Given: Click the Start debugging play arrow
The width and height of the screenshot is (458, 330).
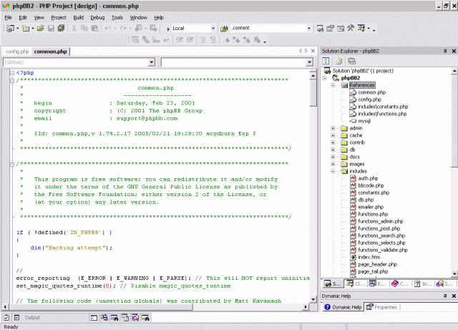Looking at the screenshot, I should [x=168, y=29].
